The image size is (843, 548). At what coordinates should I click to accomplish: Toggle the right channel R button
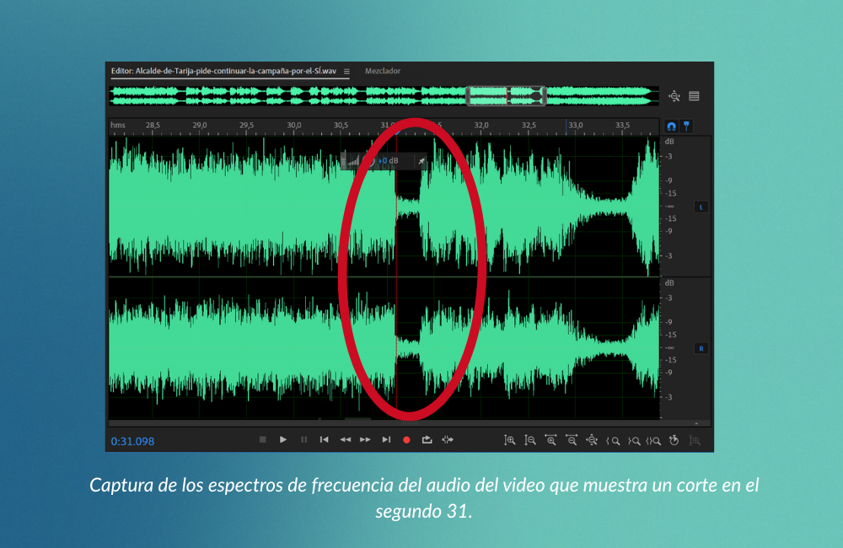point(701,348)
